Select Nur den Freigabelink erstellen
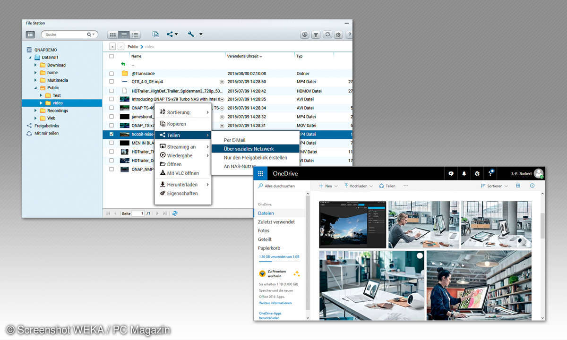 coord(255,158)
